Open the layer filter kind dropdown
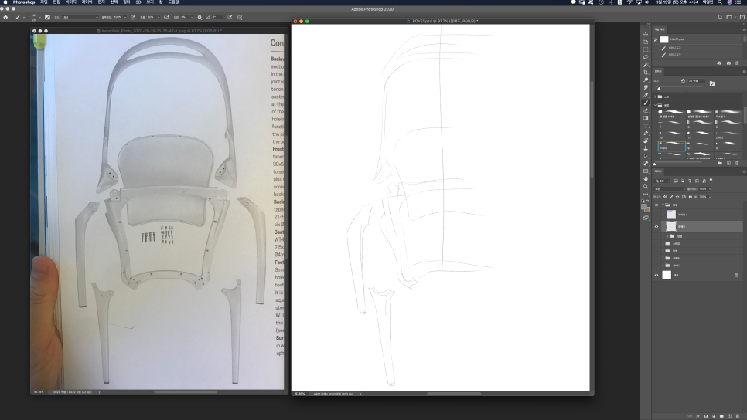 pos(662,181)
